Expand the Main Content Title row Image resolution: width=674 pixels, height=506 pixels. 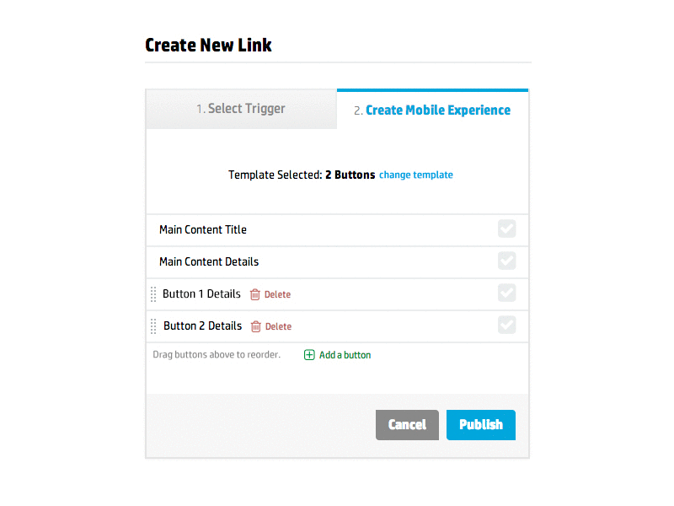point(202,229)
